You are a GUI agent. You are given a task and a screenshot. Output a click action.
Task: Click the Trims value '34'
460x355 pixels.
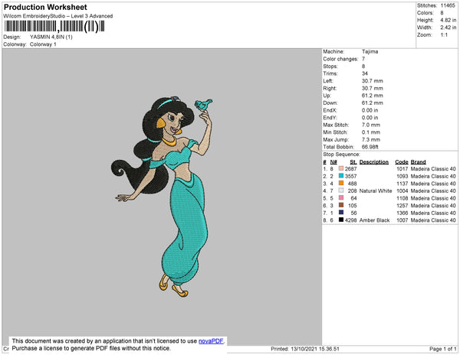click(x=365, y=73)
